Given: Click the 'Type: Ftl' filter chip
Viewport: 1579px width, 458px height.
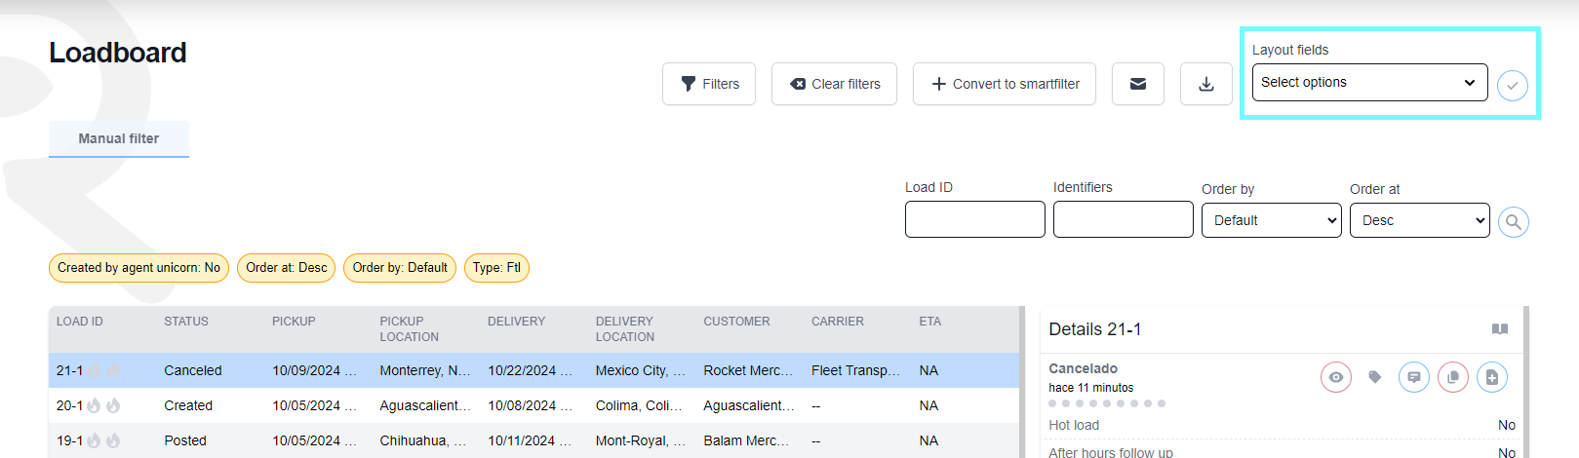Looking at the screenshot, I should (496, 268).
